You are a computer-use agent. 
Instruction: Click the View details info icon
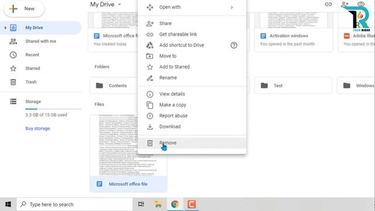coord(150,94)
